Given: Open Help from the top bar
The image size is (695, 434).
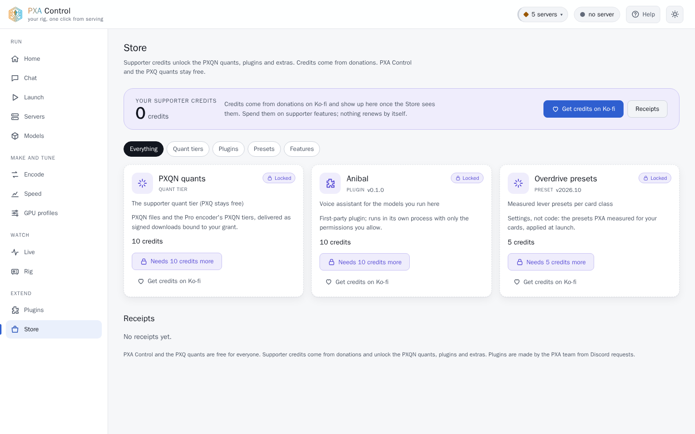Looking at the screenshot, I should coord(643,14).
